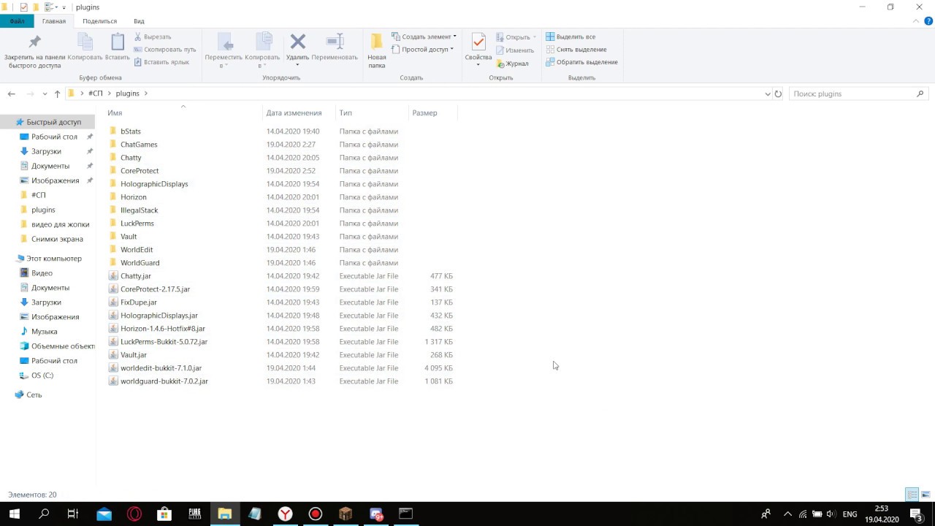Screen dimensions: 935x526
Task: Select Музыка in the navigation pane
Action: 44,332
